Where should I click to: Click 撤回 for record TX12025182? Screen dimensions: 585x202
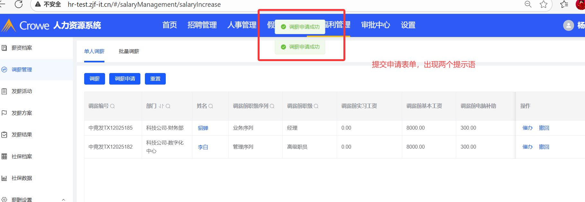[544, 147]
